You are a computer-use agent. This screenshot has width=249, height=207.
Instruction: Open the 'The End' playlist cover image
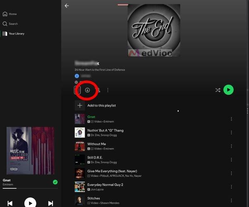pyautogui.click(x=154, y=30)
